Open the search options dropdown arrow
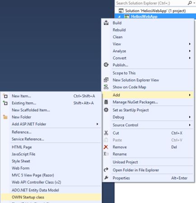Screen dimensions: 196x203 point(194,3)
